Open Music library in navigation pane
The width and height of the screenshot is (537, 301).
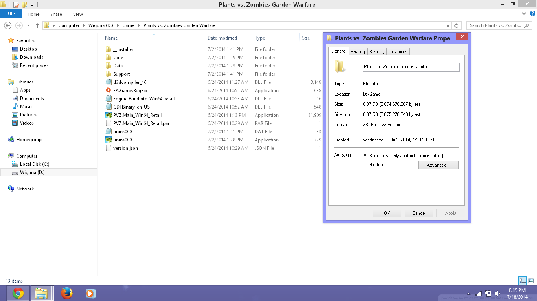pos(26,107)
